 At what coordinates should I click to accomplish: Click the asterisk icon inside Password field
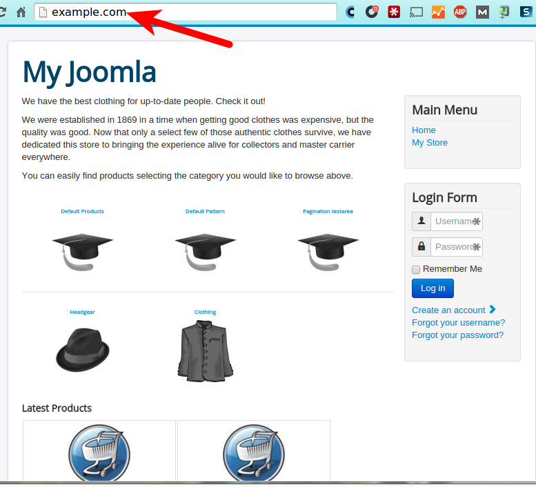[477, 247]
